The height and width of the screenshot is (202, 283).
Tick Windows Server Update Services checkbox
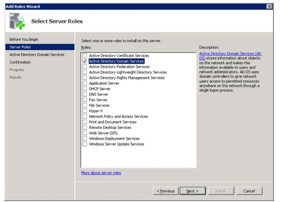[x=85, y=144]
